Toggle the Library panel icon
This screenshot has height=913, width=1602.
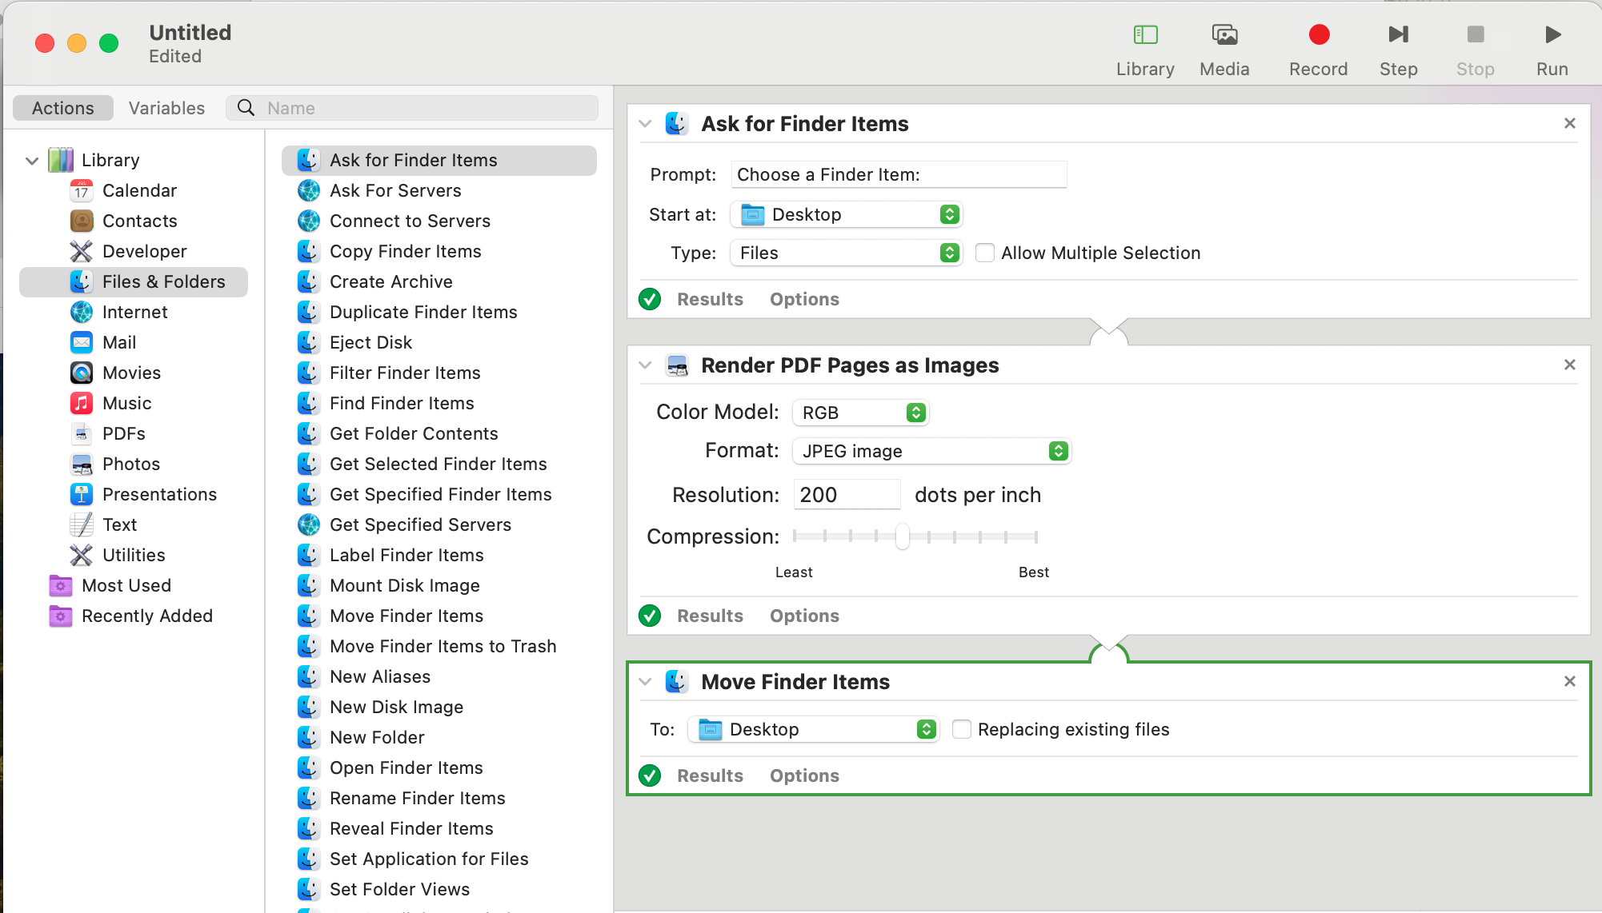(1145, 35)
